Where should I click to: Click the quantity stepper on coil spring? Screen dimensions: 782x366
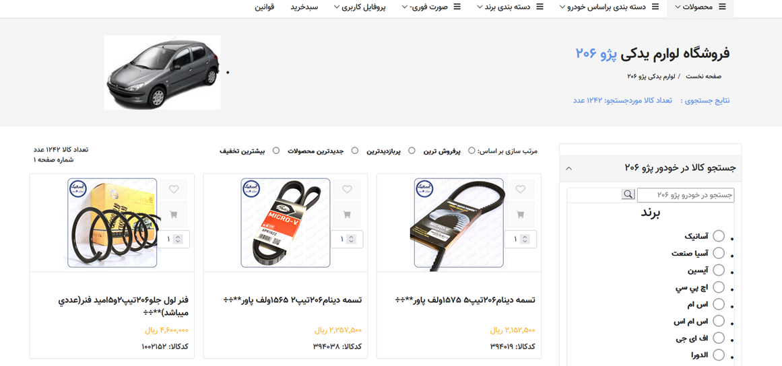(x=178, y=240)
